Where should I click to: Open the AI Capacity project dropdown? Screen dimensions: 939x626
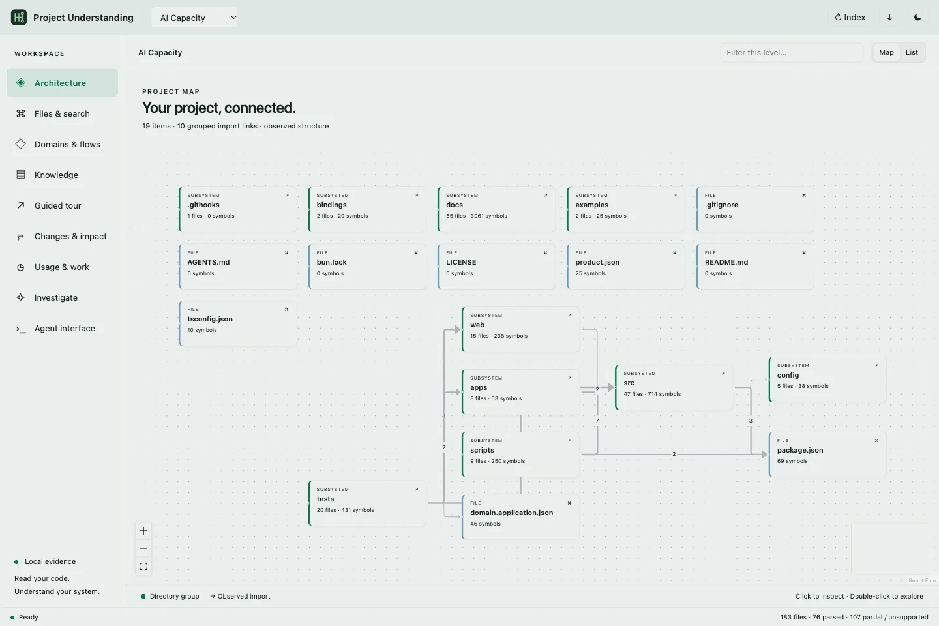[x=195, y=18]
